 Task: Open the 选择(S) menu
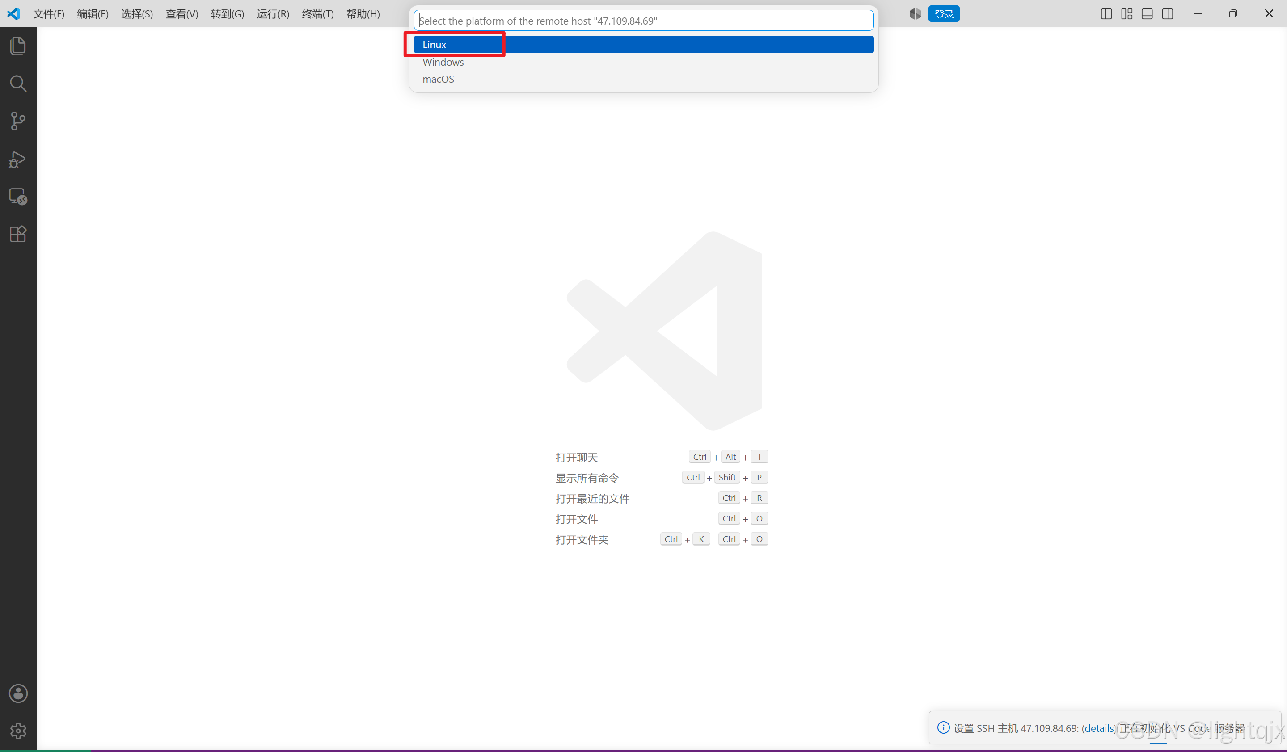[x=137, y=14]
